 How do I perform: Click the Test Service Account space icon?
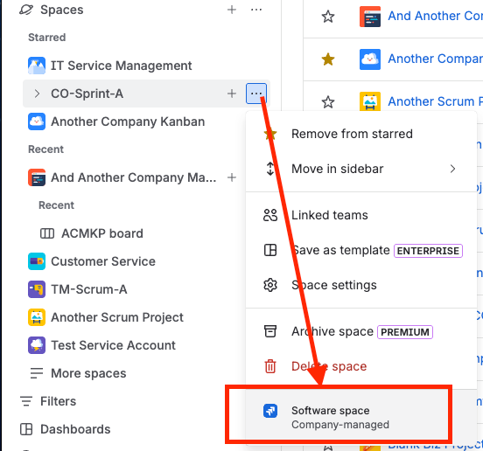pos(37,345)
